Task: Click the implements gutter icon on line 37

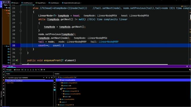Action: [x=17, y=60]
